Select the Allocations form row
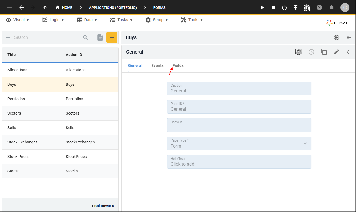The height and width of the screenshot is (212, 356). click(x=60, y=70)
